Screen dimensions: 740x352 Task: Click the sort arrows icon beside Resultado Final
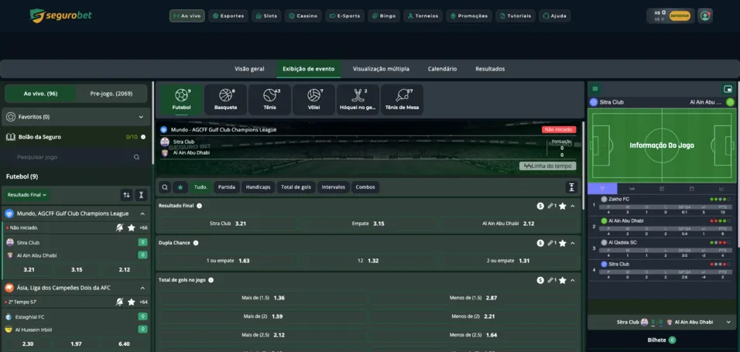click(126, 194)
